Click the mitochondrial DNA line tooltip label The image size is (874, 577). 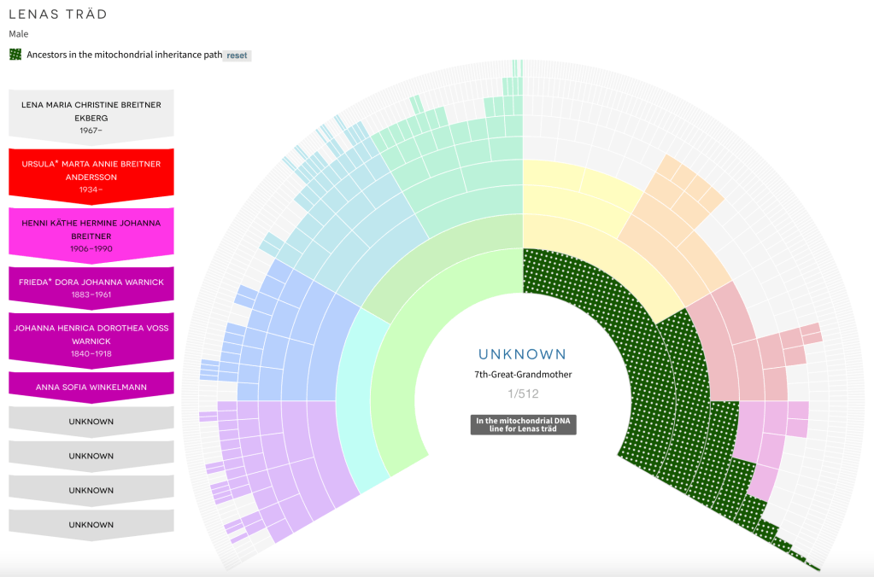[x=523, y=424]
